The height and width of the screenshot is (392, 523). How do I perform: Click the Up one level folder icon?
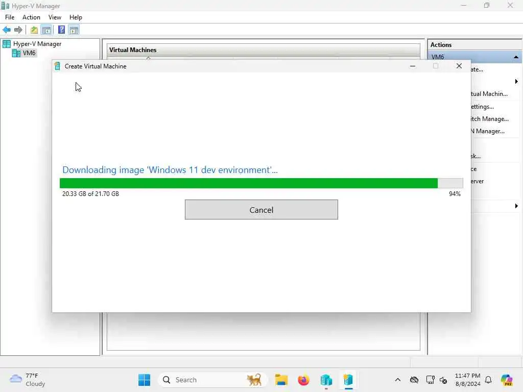[x=34, y=30]
